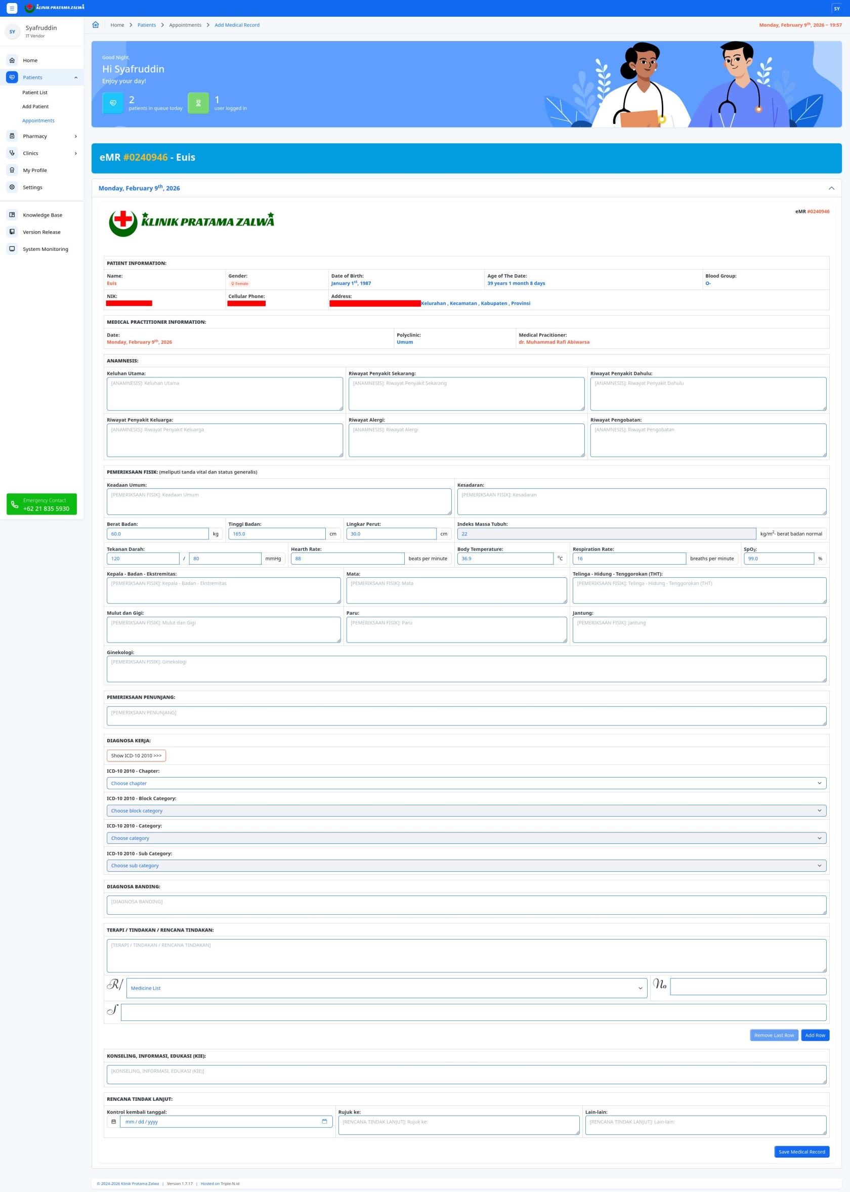Click the SY user avatar in top-right corner
Screen dimensions: 850x1192
click(x=836, y=9)
